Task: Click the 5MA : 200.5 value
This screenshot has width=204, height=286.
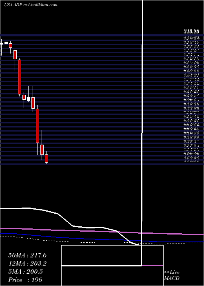Action: pyautogui.click(x=25, y=272)
